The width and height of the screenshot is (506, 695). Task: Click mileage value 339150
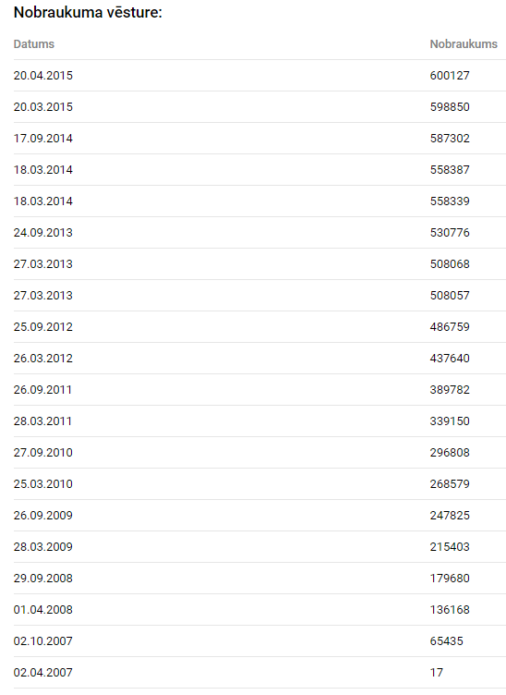coord(450,421)
